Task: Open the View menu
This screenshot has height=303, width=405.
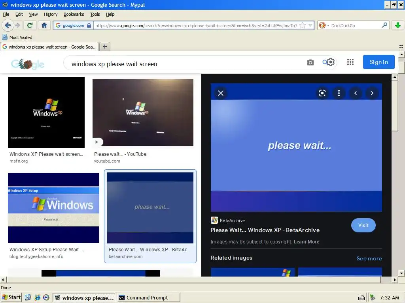Action: click(33, 14)
